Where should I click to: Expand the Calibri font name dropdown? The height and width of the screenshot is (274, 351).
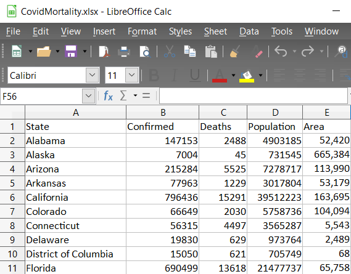93,75
